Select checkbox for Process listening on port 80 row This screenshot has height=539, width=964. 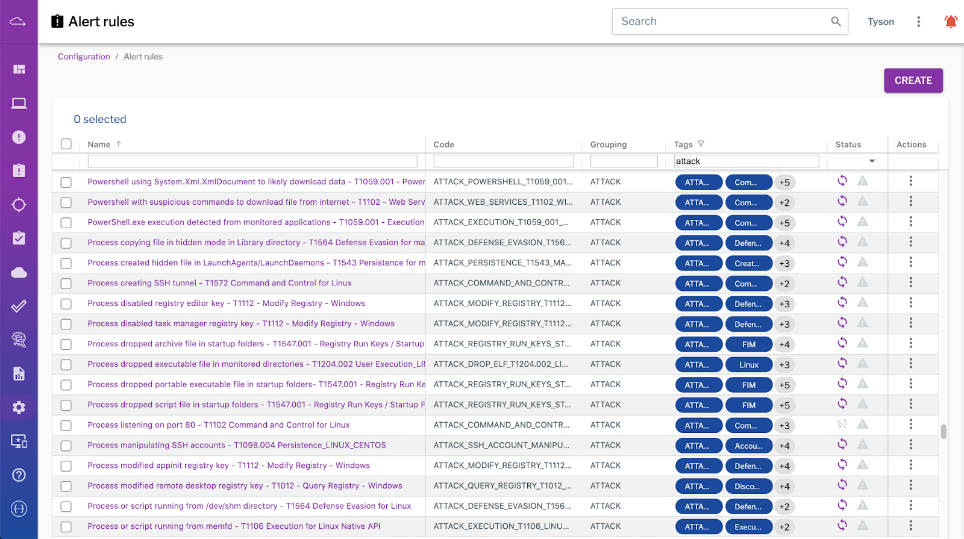click(66, 426)
